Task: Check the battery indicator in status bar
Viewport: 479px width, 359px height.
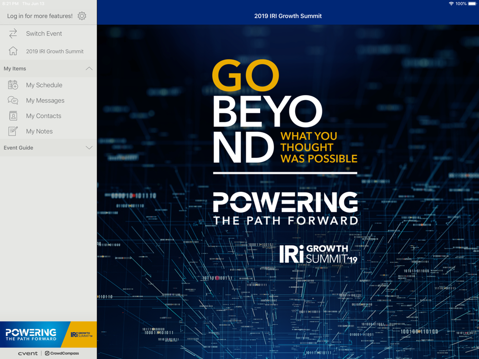Action: 472,4
